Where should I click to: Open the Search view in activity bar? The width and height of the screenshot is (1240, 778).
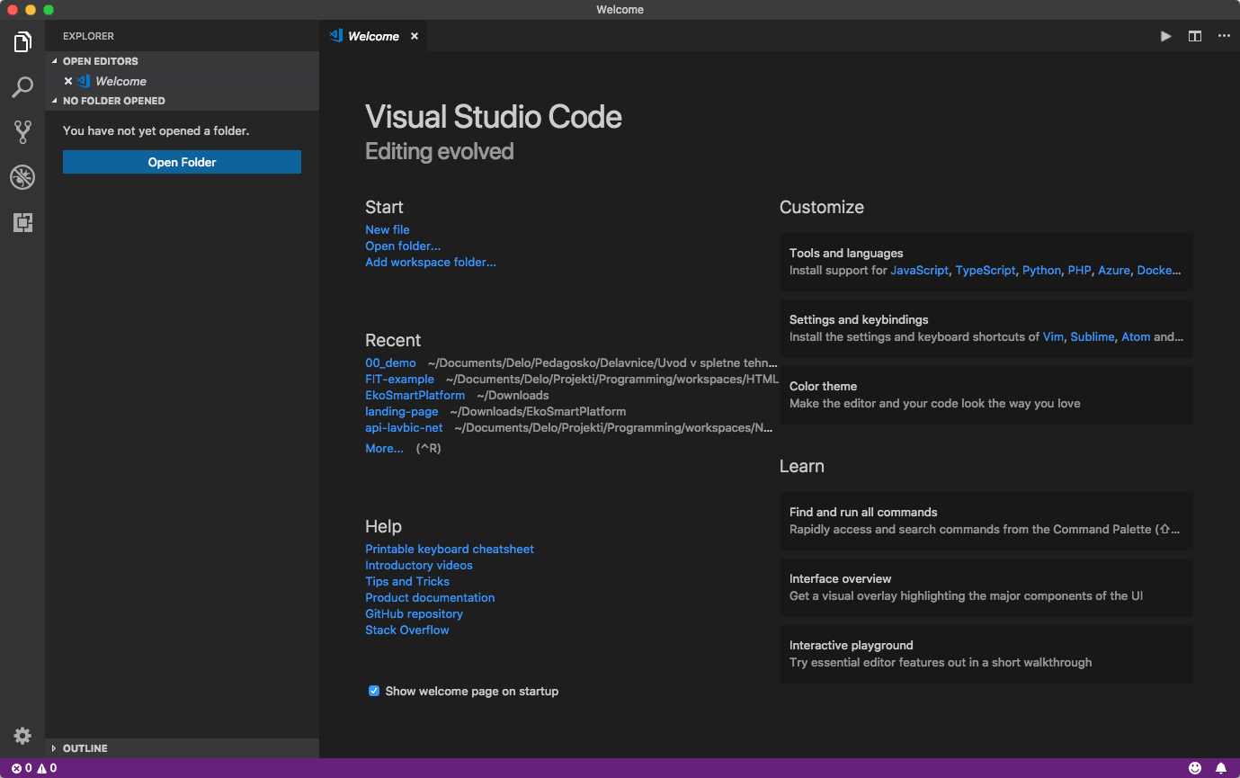pyautogui.click(x=22, y=87)
